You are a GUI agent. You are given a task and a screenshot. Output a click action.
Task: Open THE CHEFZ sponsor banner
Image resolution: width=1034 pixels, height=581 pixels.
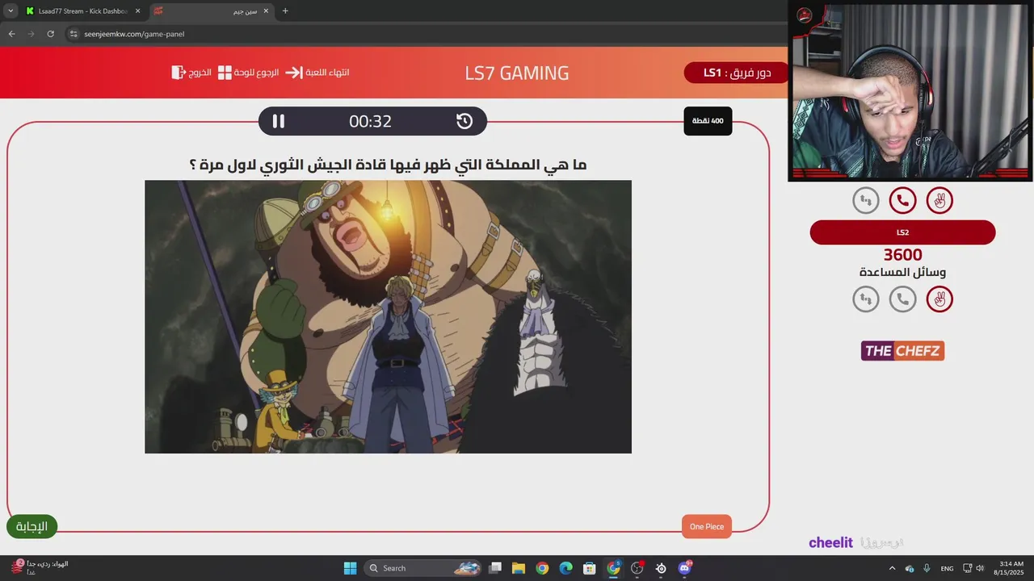[902, 351]
